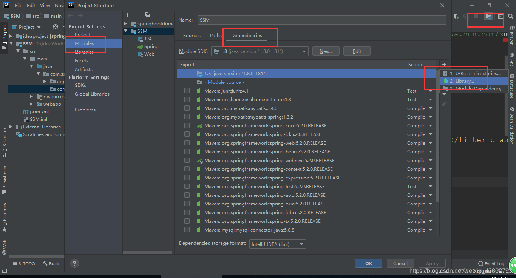The image size is (516, 278).
Task: Click the New... button for Module SDK
Action: click(326, 51)
